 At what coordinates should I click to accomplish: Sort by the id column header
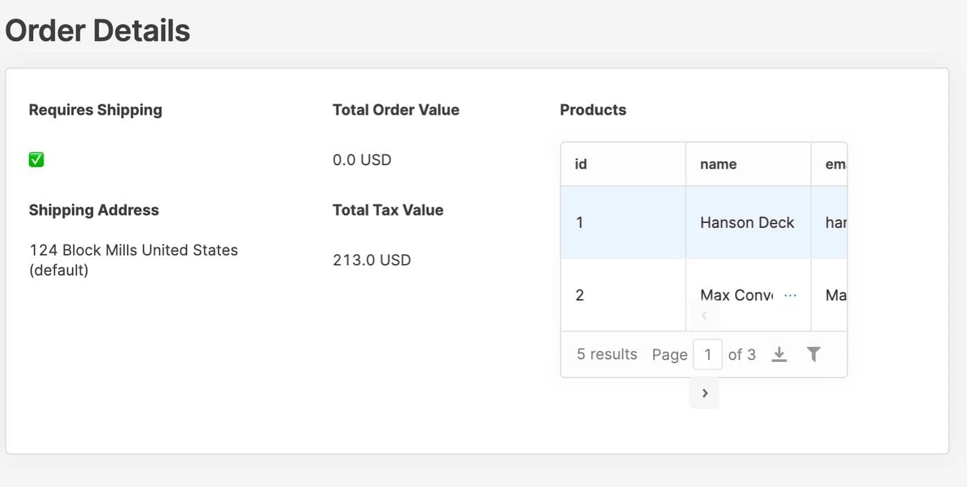tap(581, 164)
